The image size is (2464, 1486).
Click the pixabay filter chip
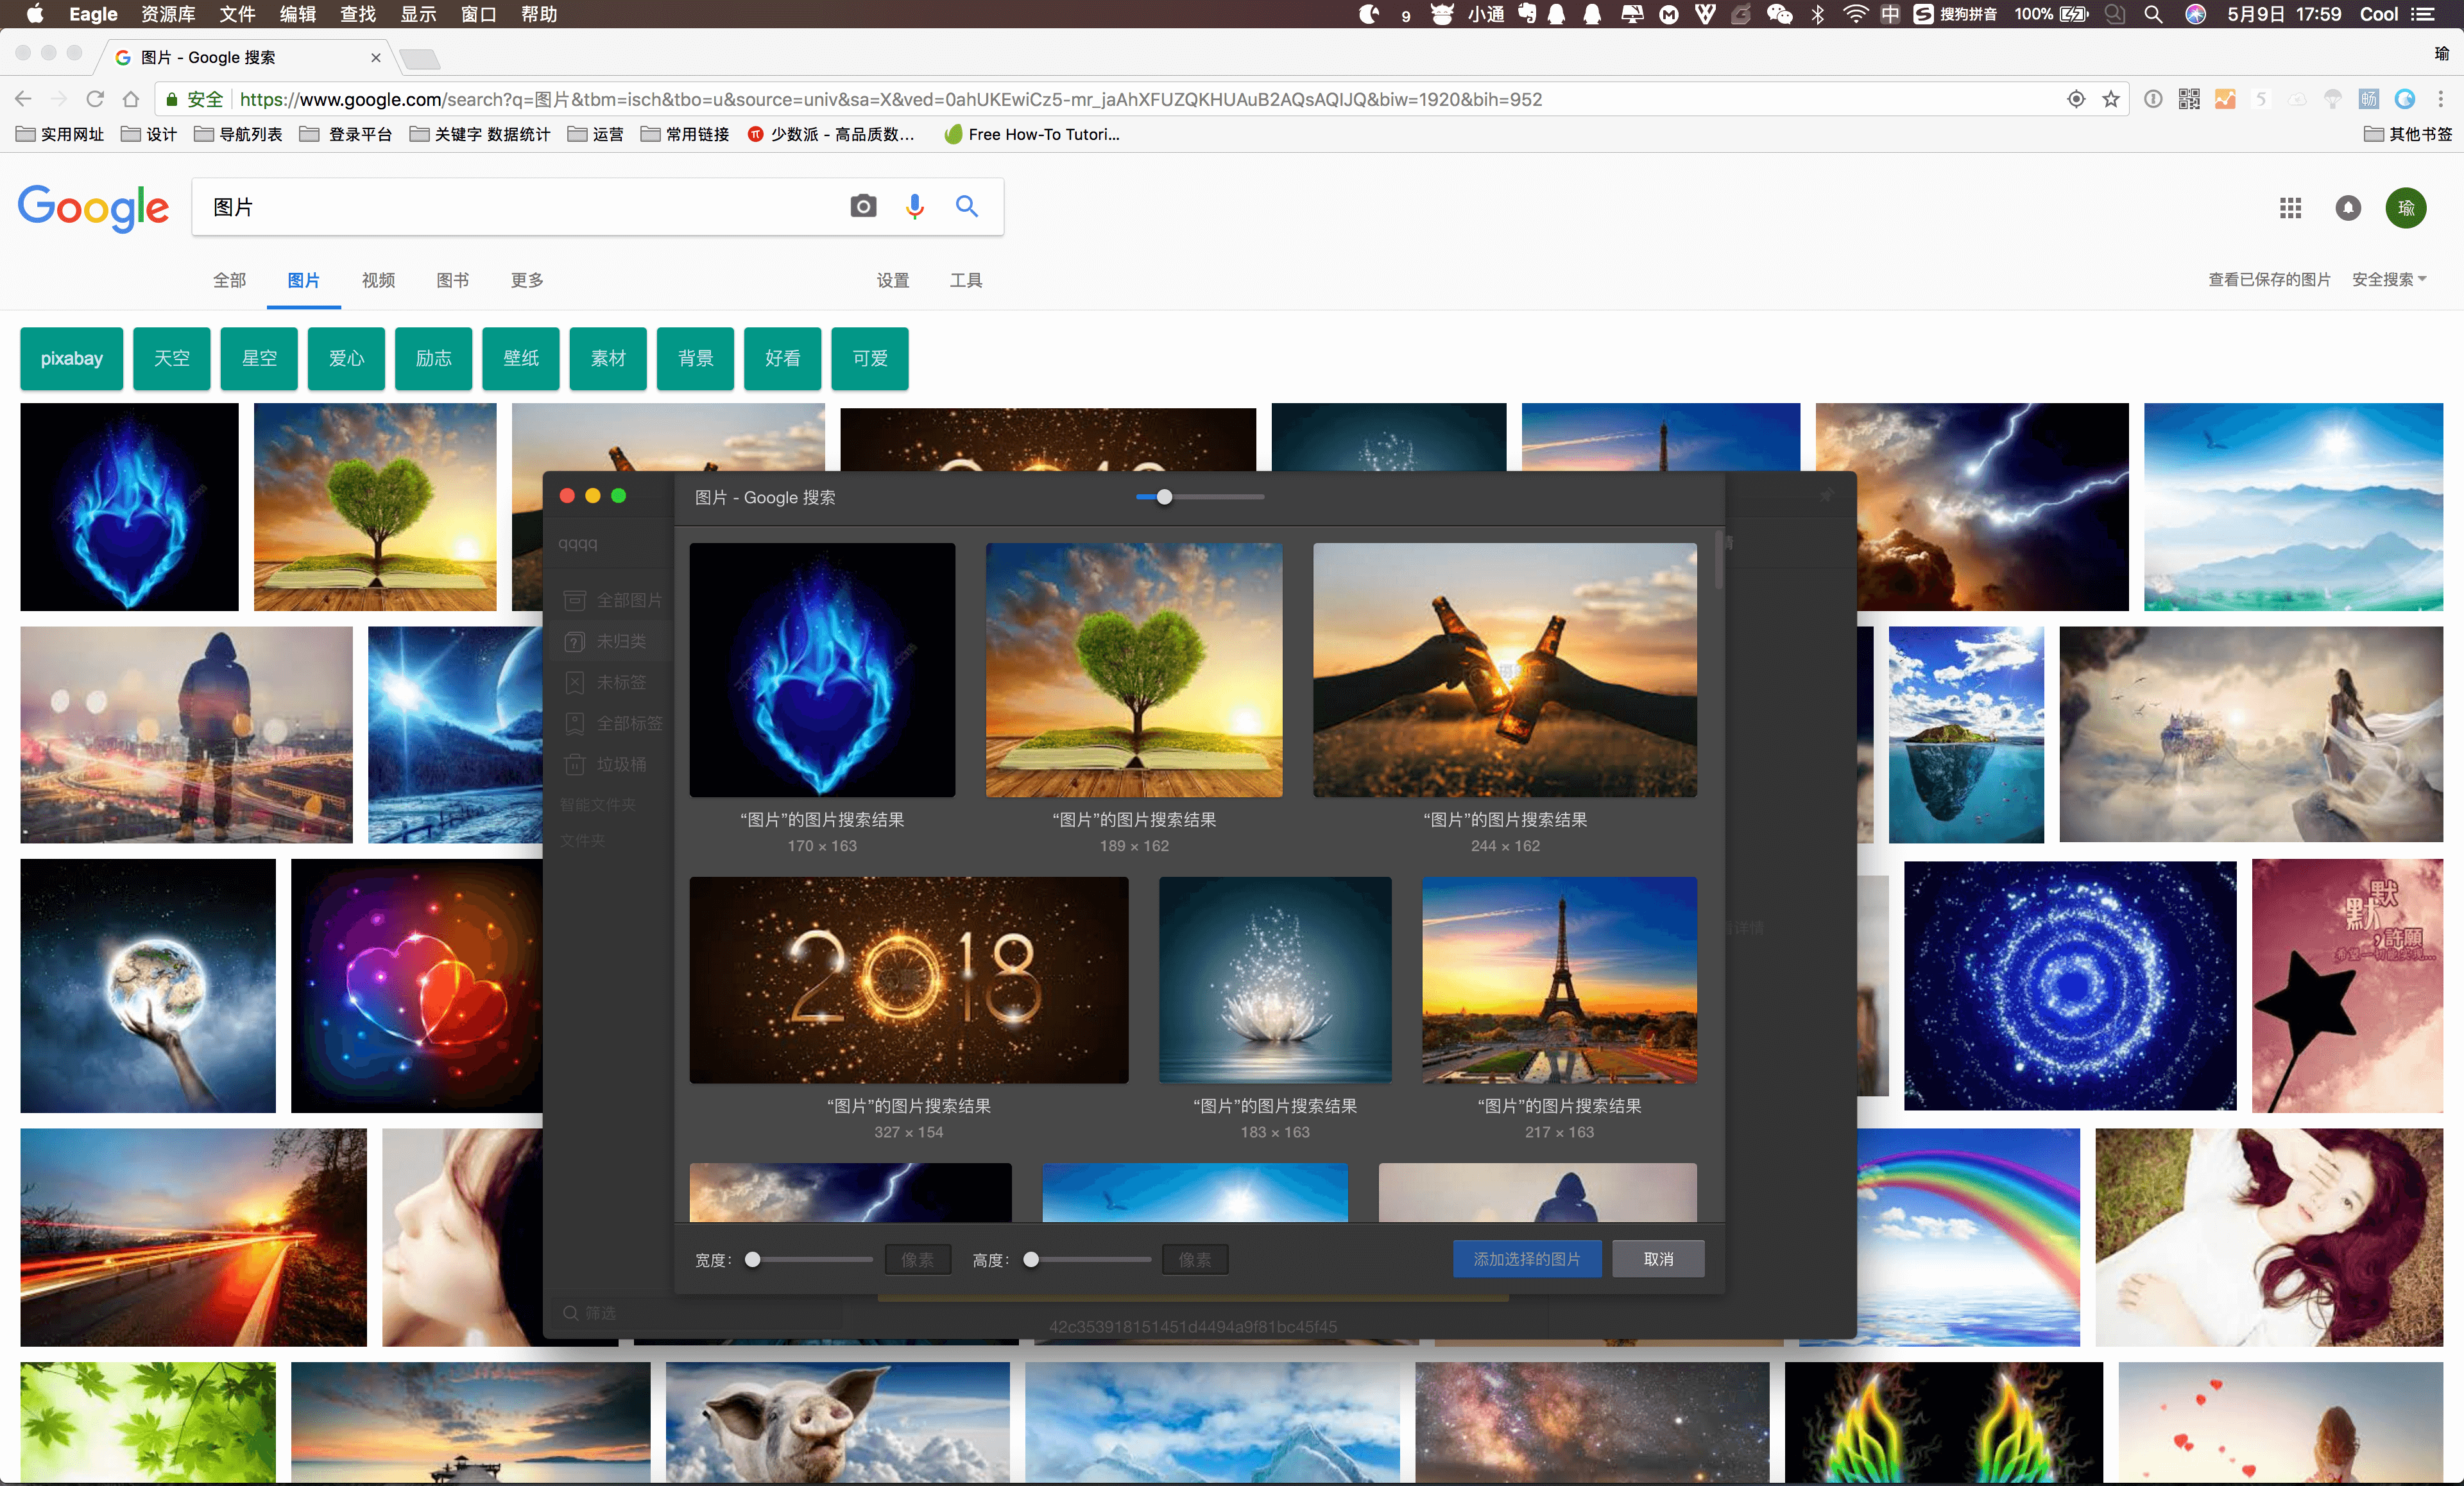pos(72,358)
